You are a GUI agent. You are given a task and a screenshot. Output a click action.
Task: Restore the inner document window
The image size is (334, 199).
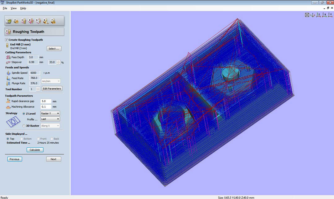pos(328,8)
